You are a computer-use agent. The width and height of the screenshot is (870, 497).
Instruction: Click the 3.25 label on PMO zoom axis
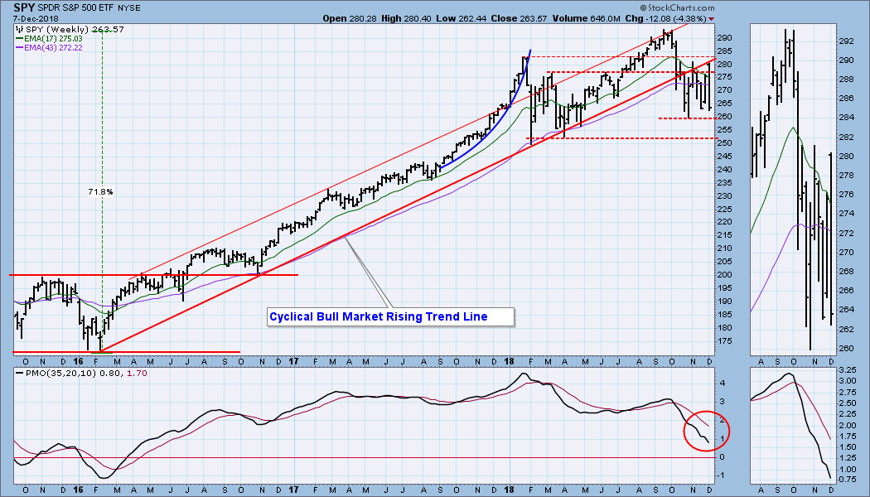tap(846, 370)
